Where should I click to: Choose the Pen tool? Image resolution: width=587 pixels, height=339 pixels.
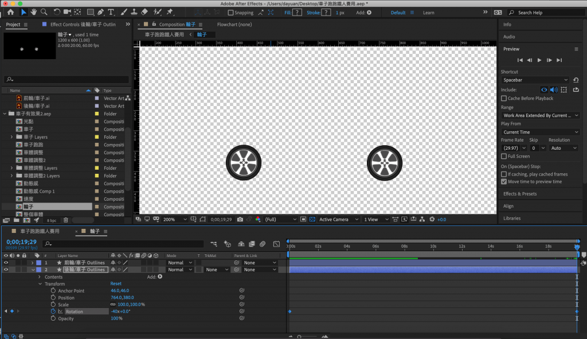click(x=101, y=12)
